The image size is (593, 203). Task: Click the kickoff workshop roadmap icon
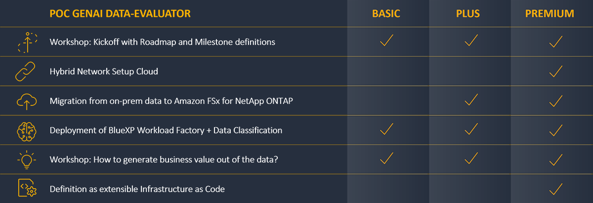click(x=25, y=42)
